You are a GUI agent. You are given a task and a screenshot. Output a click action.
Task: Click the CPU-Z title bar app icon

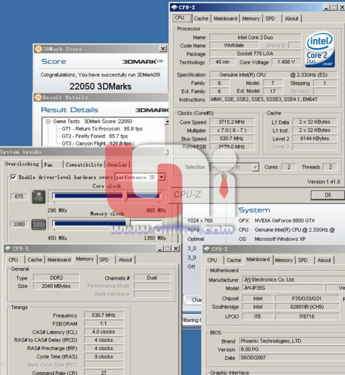point(175,7)
